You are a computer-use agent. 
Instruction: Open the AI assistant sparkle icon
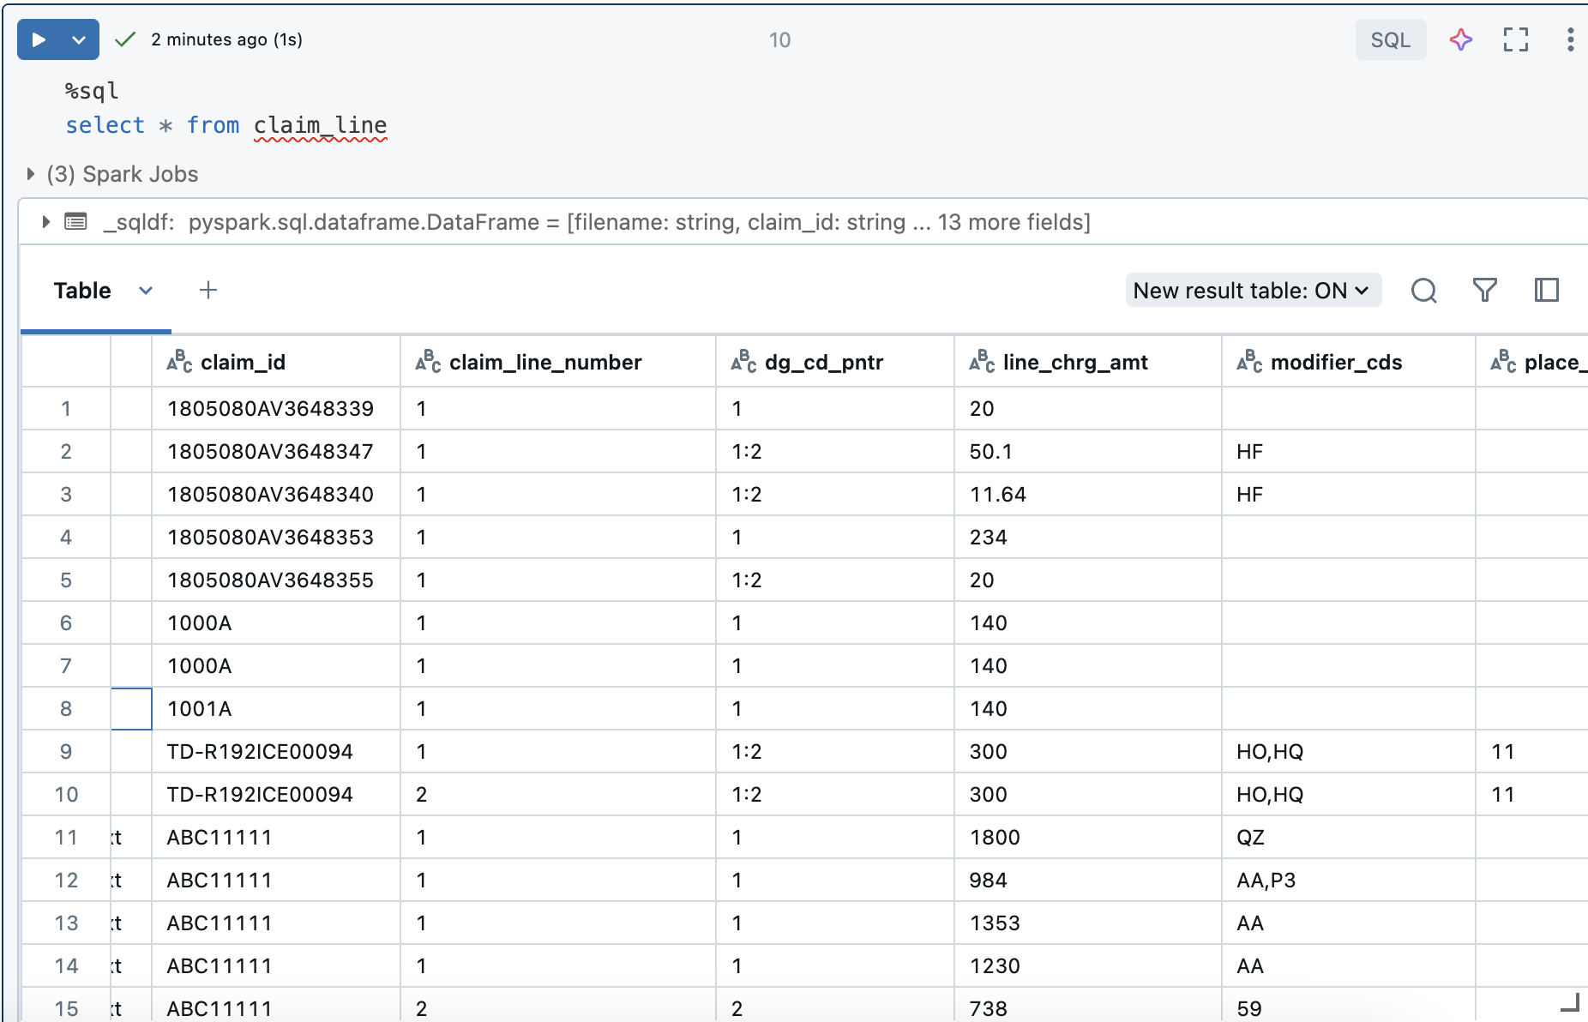pos(1461,39)
